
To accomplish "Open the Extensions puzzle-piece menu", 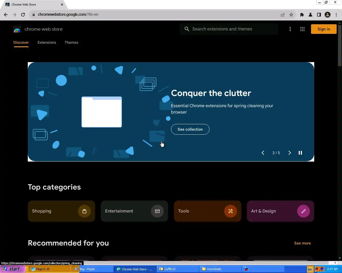I will click(x=302, y=15).
